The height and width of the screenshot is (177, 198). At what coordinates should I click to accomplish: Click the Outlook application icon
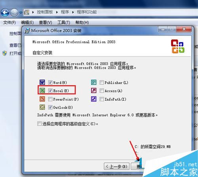pyautogui.click(x=42, y=107)
